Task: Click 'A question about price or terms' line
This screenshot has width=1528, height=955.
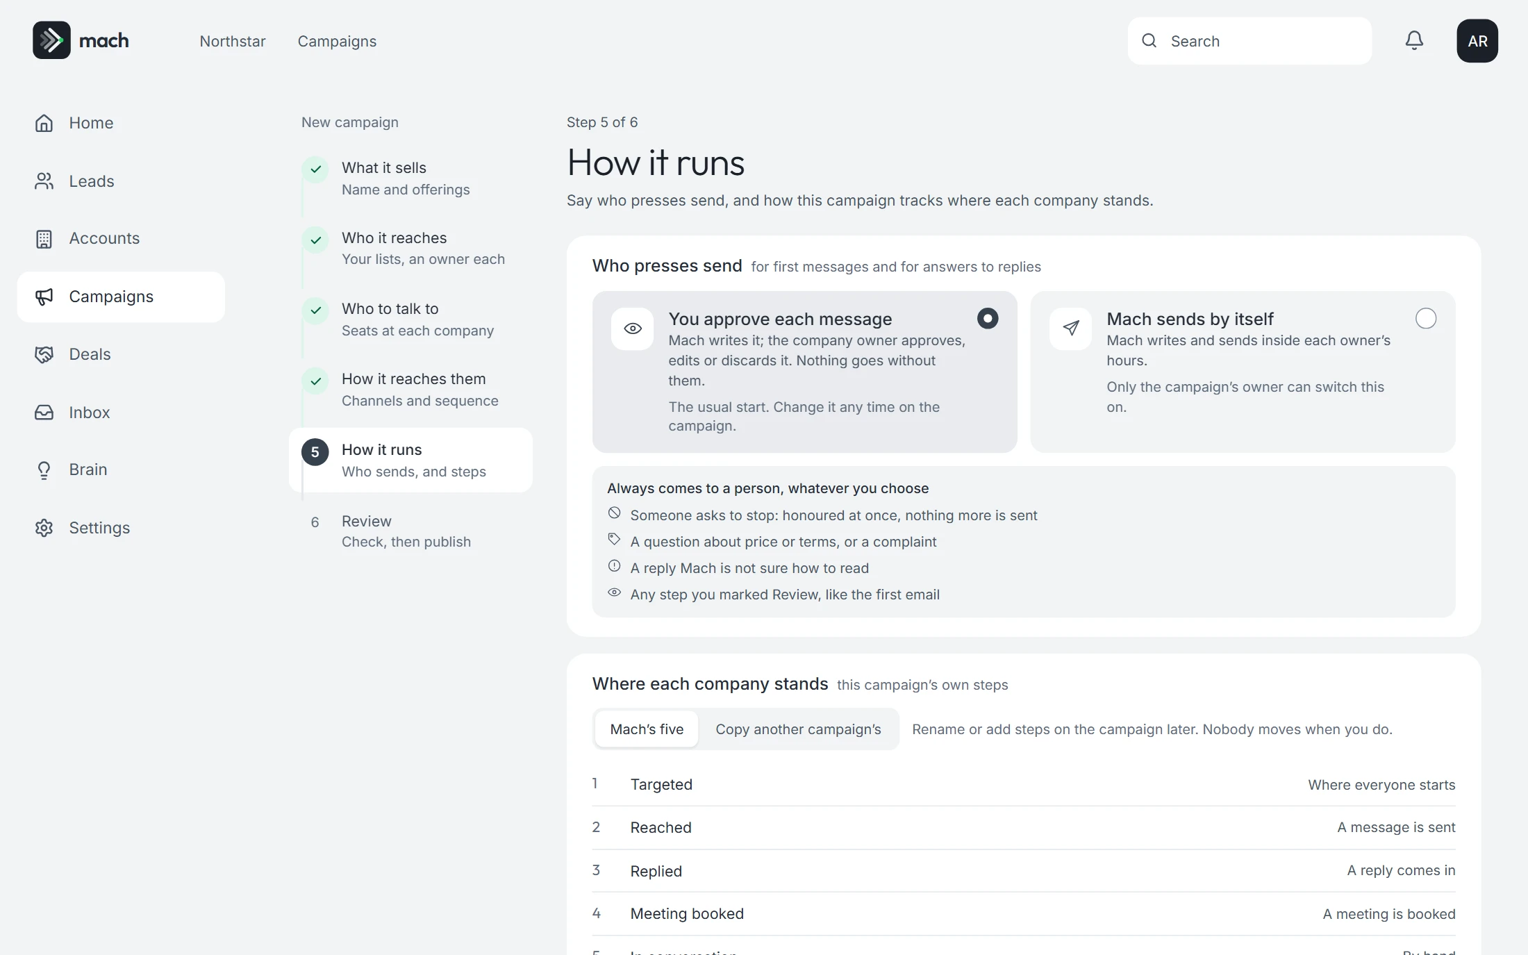Action: point(772,541)
